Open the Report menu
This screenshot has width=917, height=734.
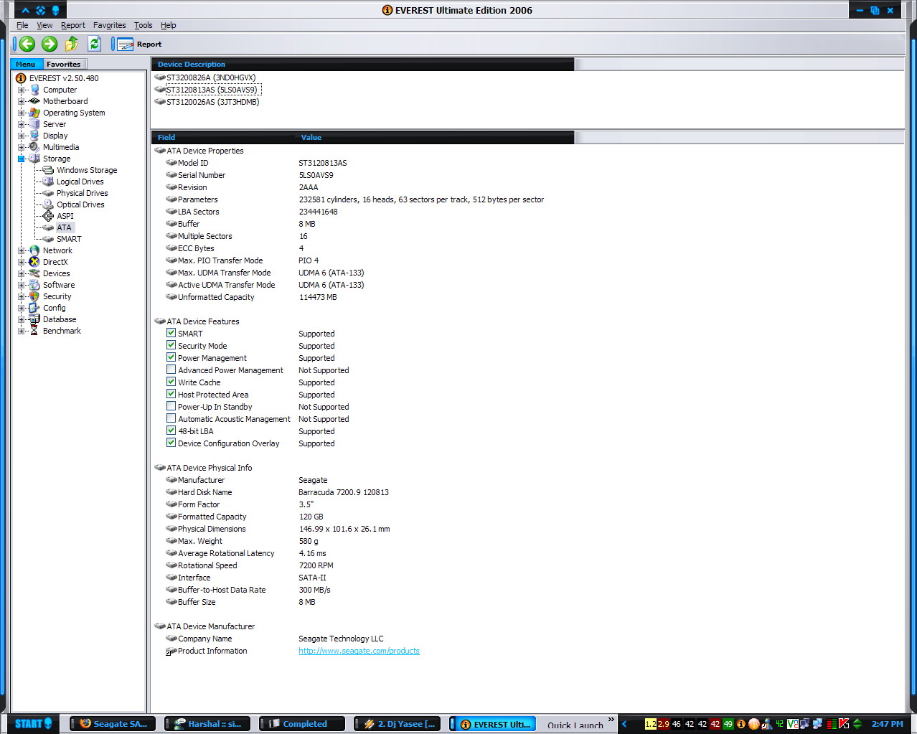73,25
